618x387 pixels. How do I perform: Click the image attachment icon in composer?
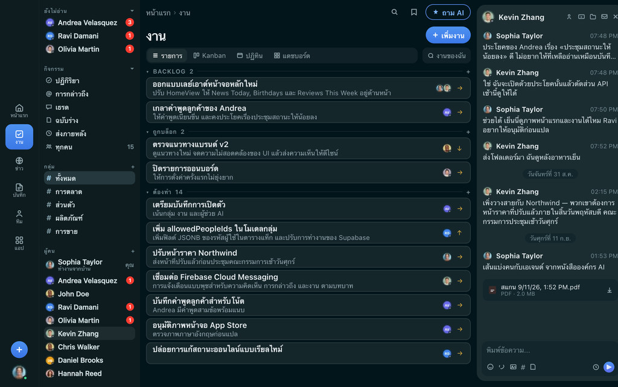(x=513, y=367)
